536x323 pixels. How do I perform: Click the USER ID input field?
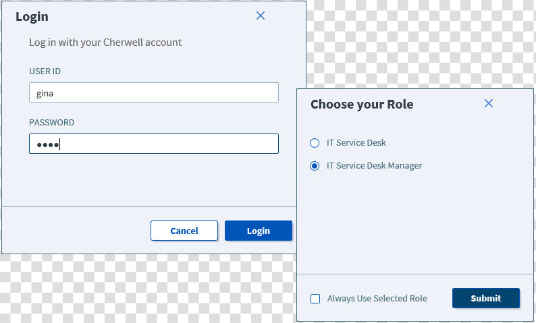pos(154,92)
